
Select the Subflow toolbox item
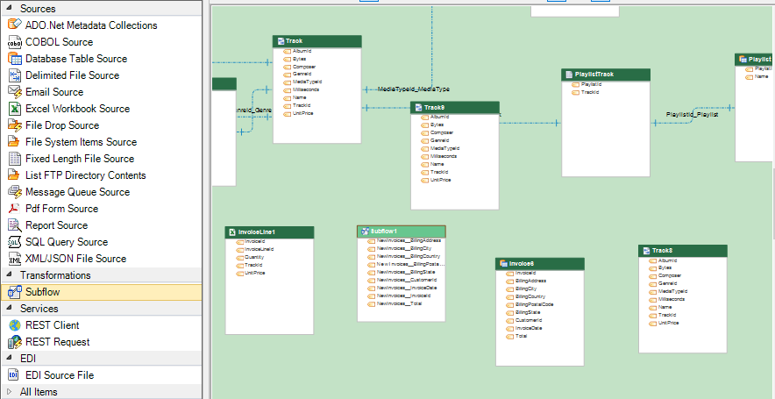pos(42,292)
